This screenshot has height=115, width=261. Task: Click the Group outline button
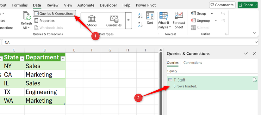[199, 14]
